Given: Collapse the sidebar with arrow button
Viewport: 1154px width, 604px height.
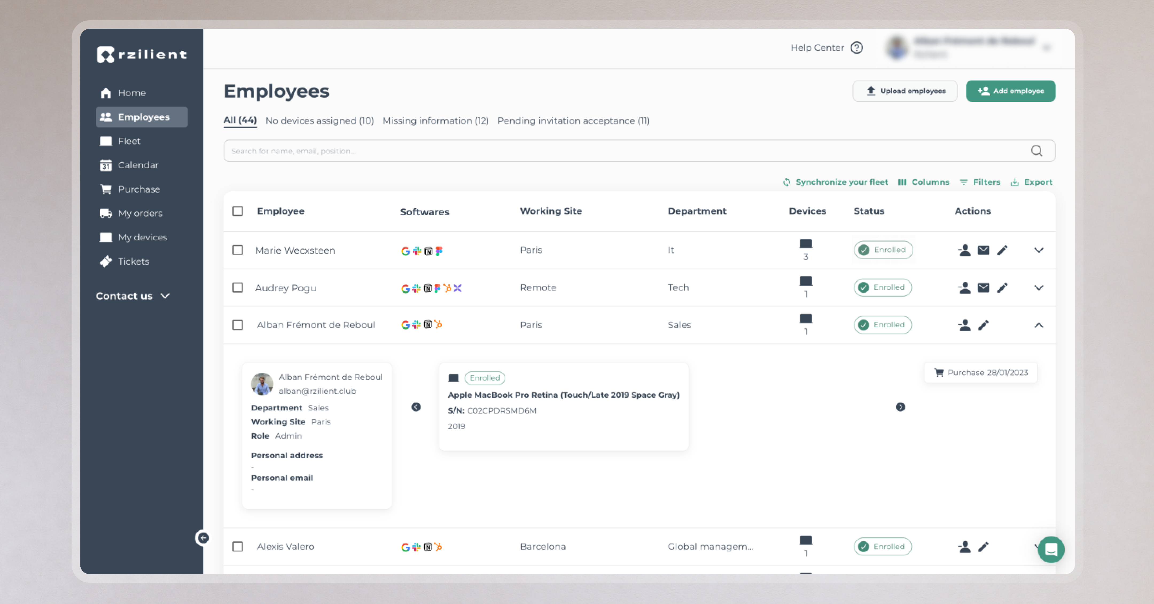Looking at the screenshot, I should tap(203, 538).
